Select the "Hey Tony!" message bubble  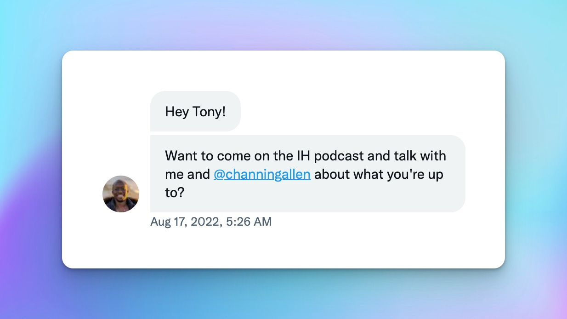click(195, 111)
